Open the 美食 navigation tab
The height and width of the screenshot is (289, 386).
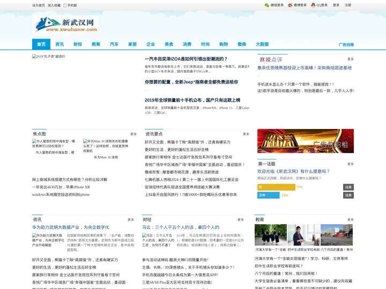(169, 44)
